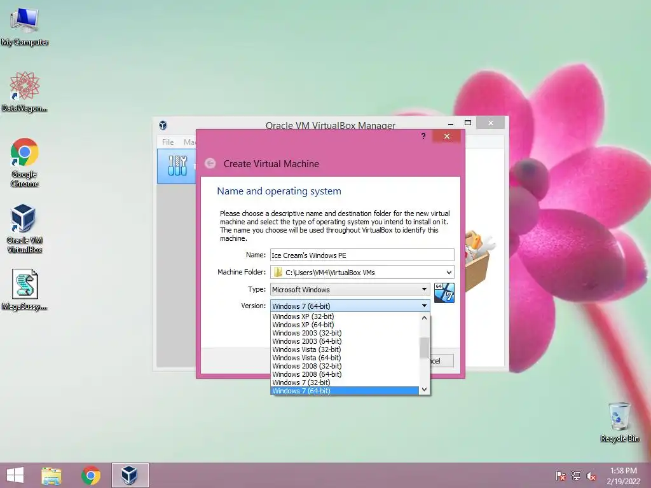651x488 pixels.
Task: Pick Windows Vista (32-bit)
Action: coord(345,349)
